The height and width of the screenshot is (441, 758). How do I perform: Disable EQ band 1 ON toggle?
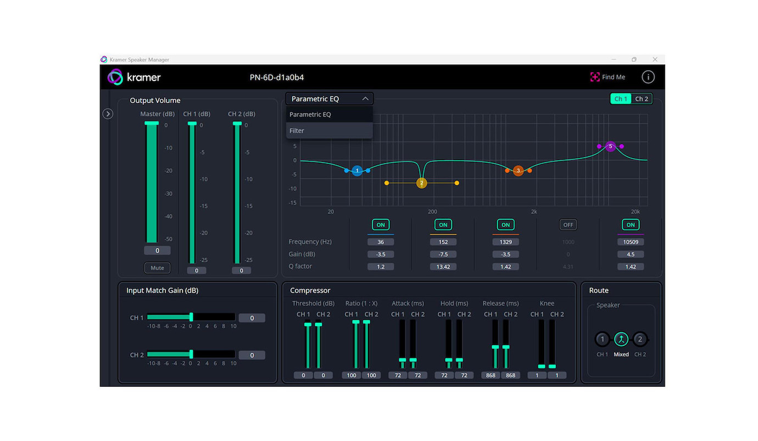click(x=381, y=225)
